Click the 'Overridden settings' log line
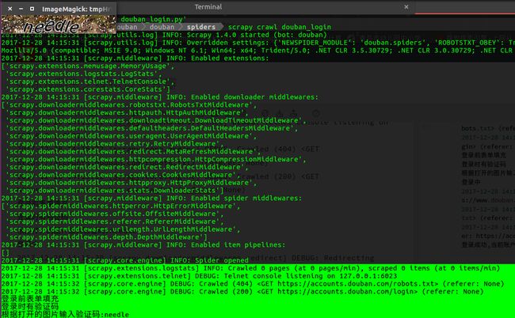 pos(257,43)
